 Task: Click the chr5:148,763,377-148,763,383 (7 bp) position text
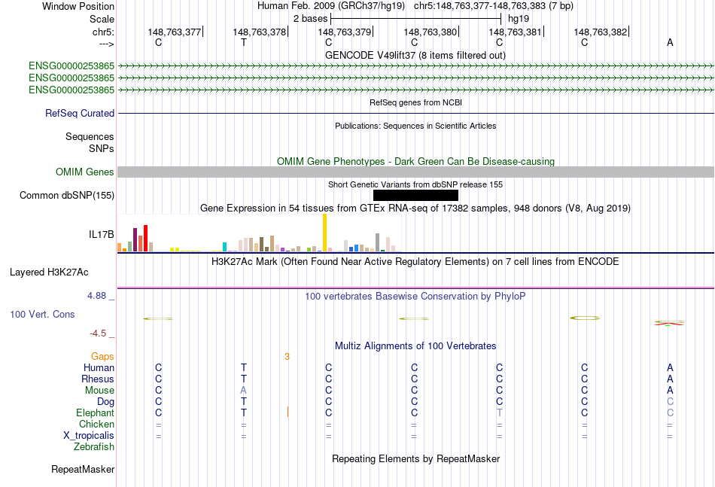494,6
